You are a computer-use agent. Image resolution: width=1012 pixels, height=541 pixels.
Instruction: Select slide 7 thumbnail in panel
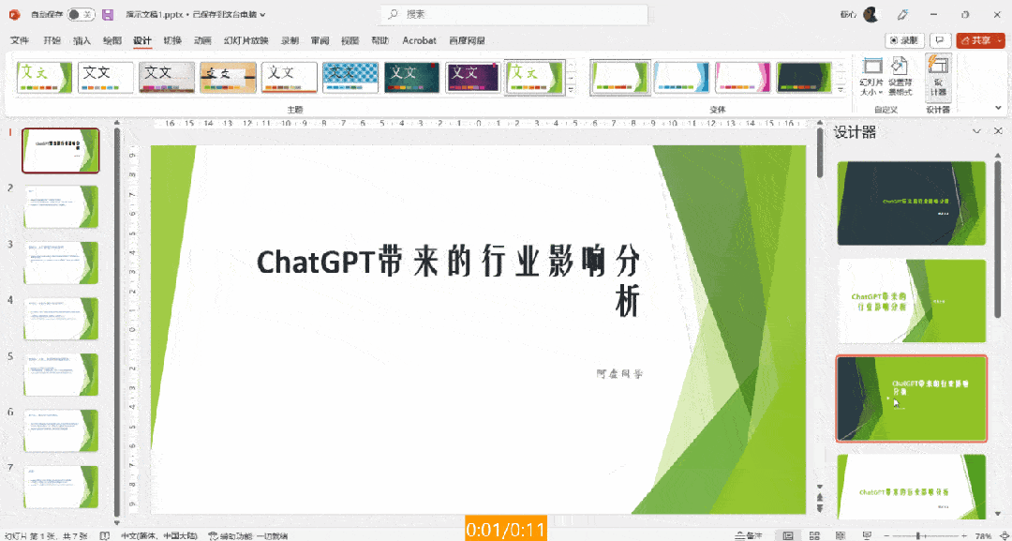[x=61, y=487]
